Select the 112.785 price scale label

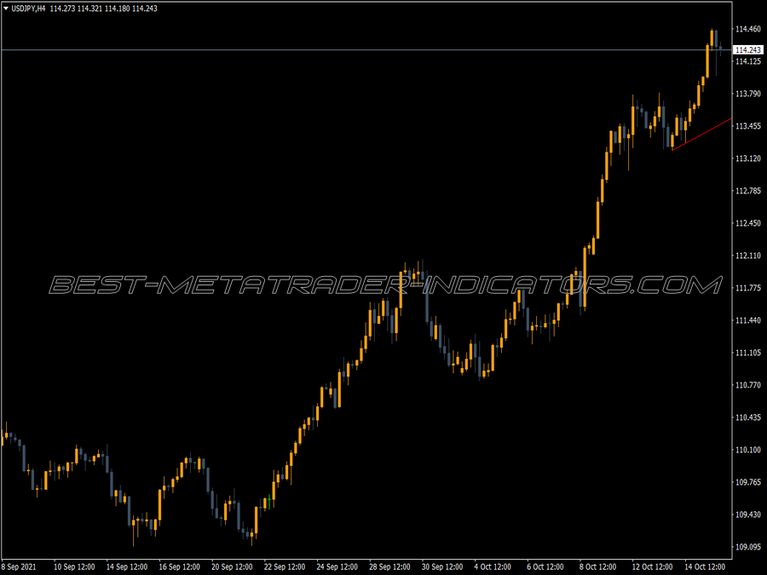(x=748, y=191)
